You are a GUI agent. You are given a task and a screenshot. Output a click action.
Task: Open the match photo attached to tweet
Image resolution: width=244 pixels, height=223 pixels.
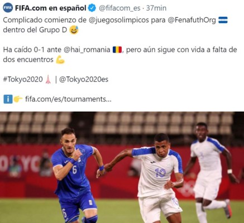(122, 167)
